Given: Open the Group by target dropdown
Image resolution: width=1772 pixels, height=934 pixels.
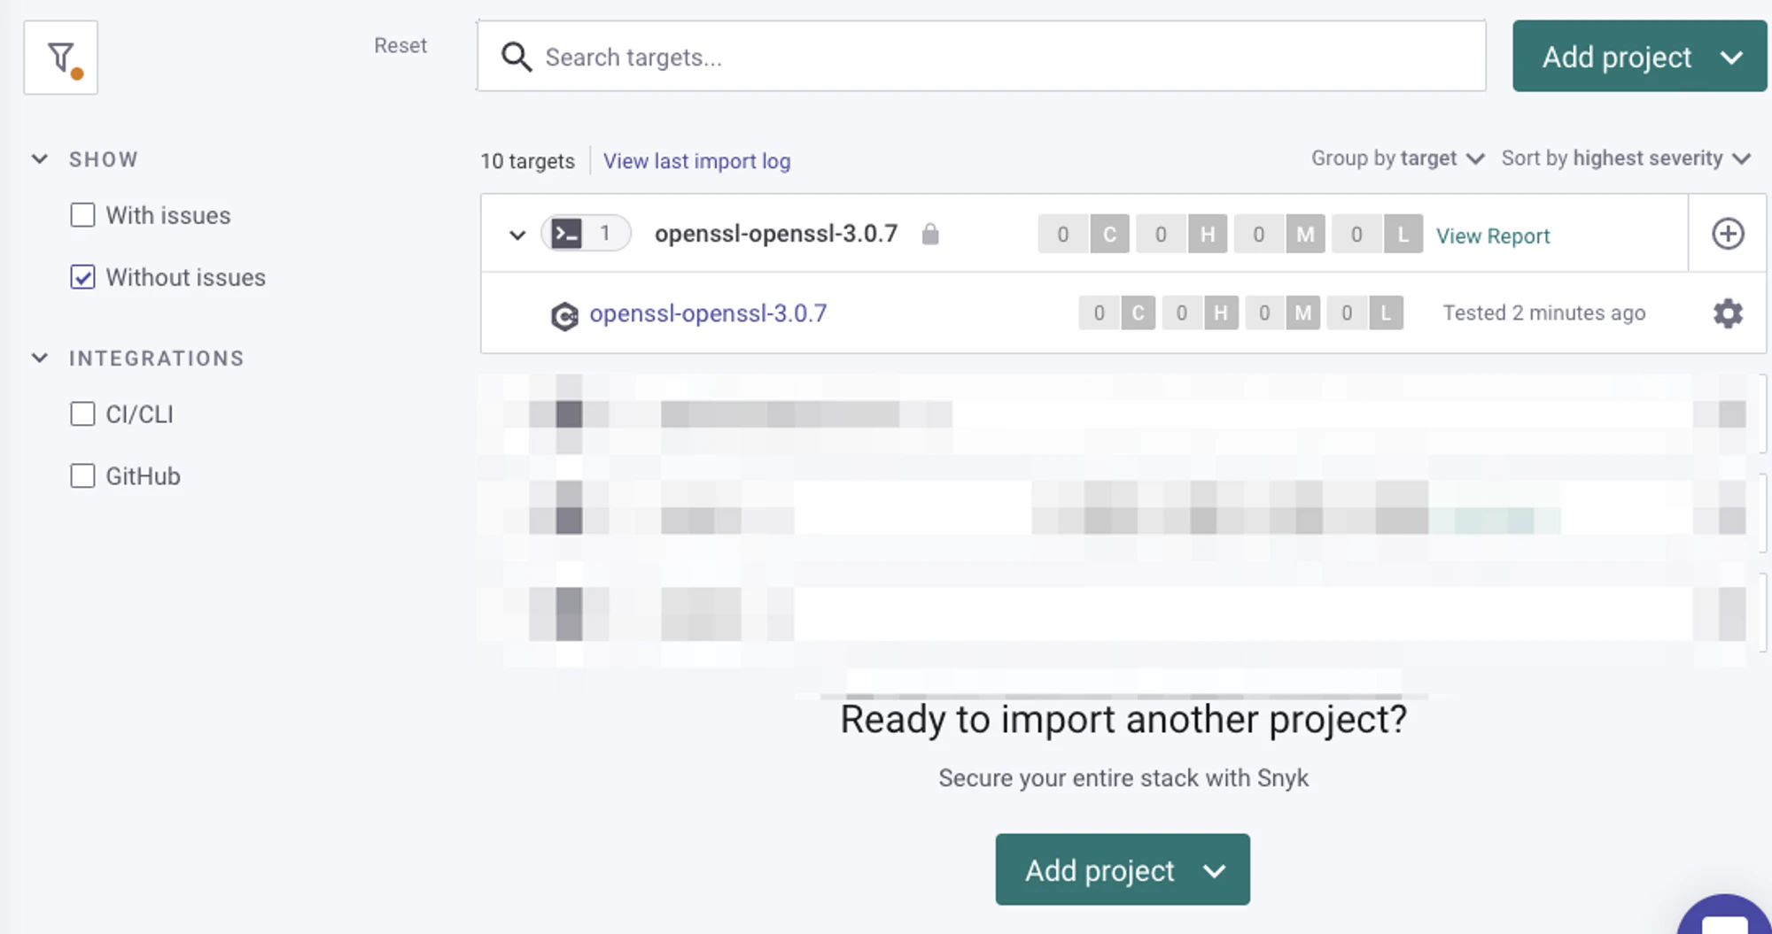Looking at the screenshot, I should pyautogui.click(x=1397, y=158).
